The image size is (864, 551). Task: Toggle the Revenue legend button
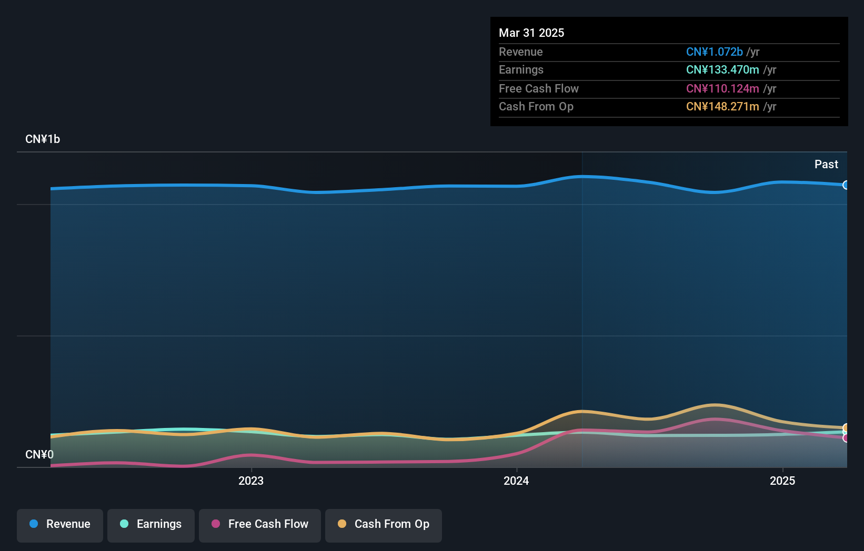[60, 525]
